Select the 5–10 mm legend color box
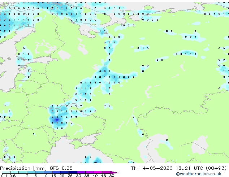Image resolution: width=229 pixels, height=177 pixels. click(x=39, y=172)
